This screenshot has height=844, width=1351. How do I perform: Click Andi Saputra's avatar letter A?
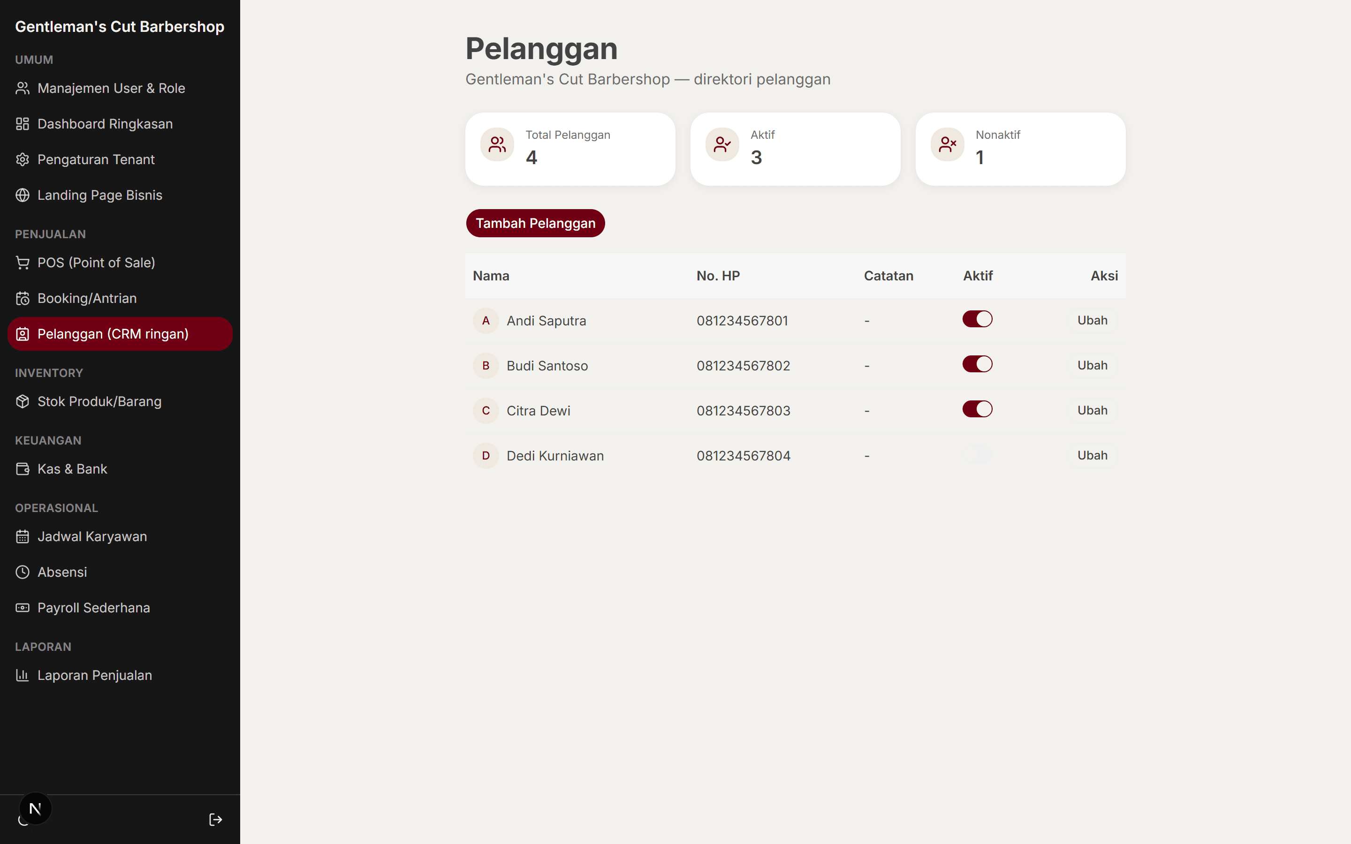pyautogui.click(x=486, y=321)
